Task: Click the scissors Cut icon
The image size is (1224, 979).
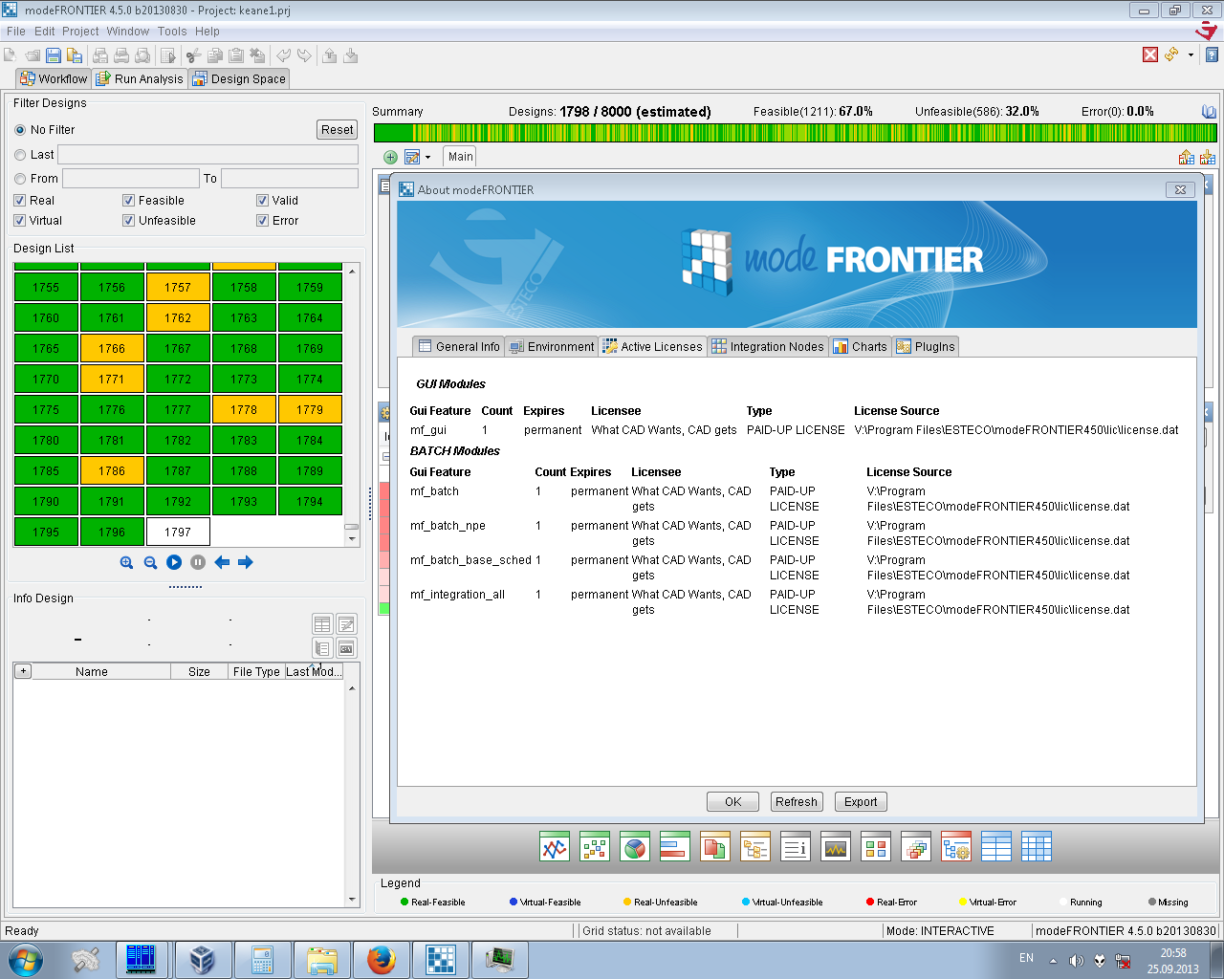Action: (x=194, y=55)
